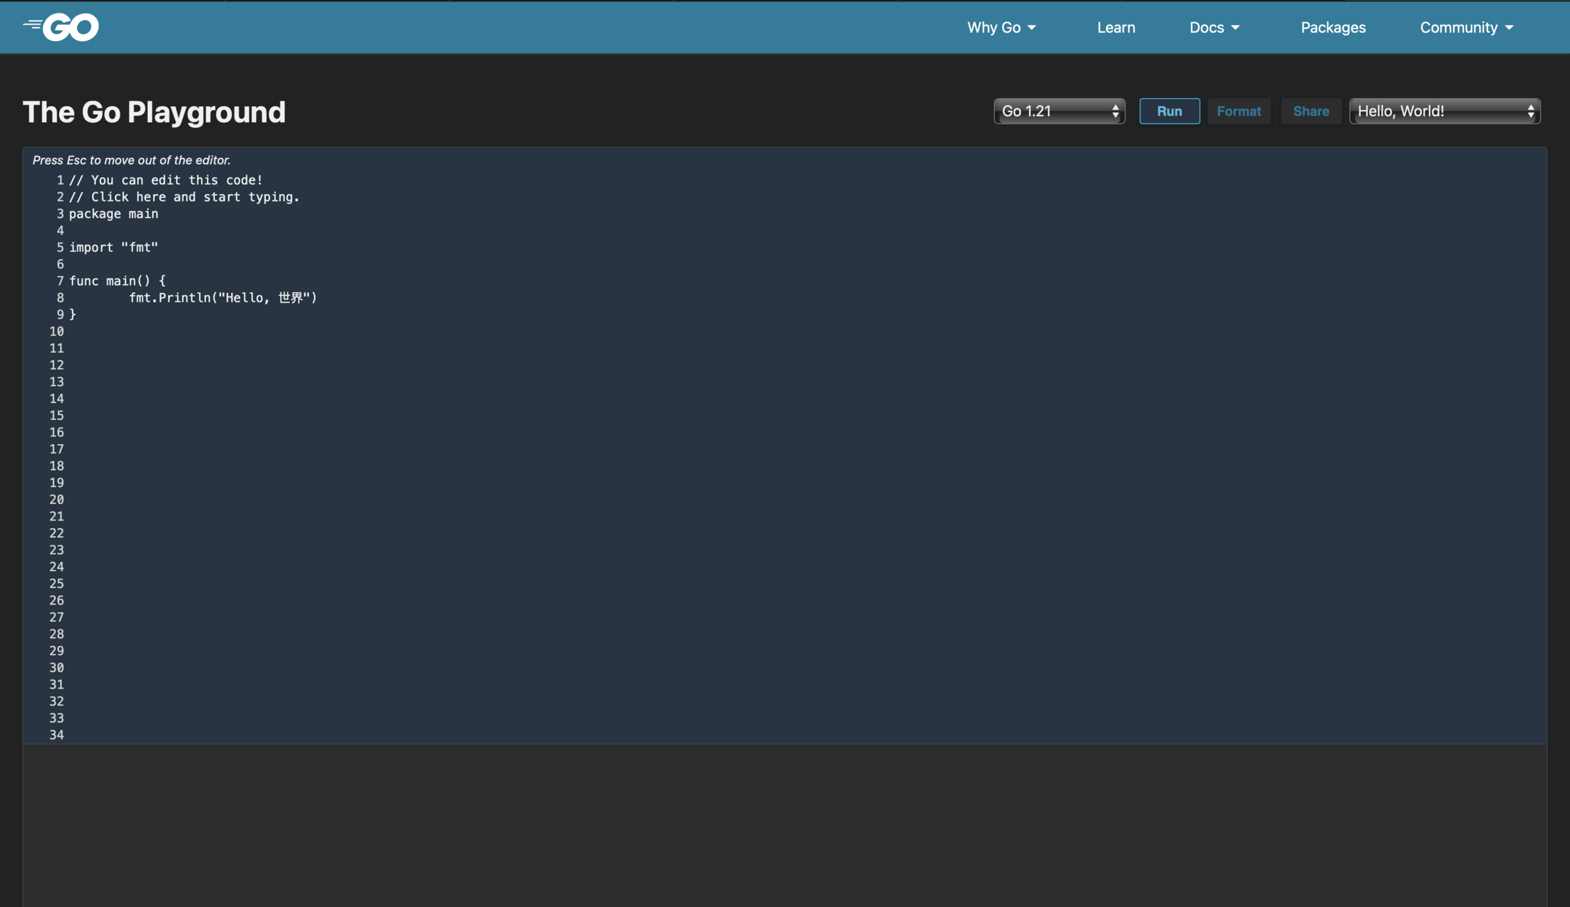Open the Why Go dropdown menu
Screen dimensions: 1570x907
click(1001, 28)
